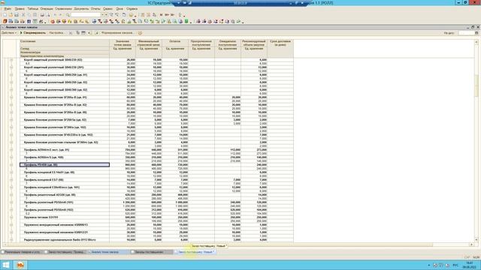Click the РУС language indicator in tray
The width and height of the screenshot is (481, 270).
[x=455, y=265]
